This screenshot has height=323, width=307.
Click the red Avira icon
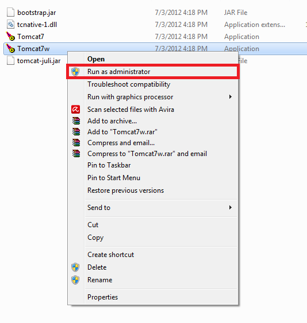(x=75, y=110)
